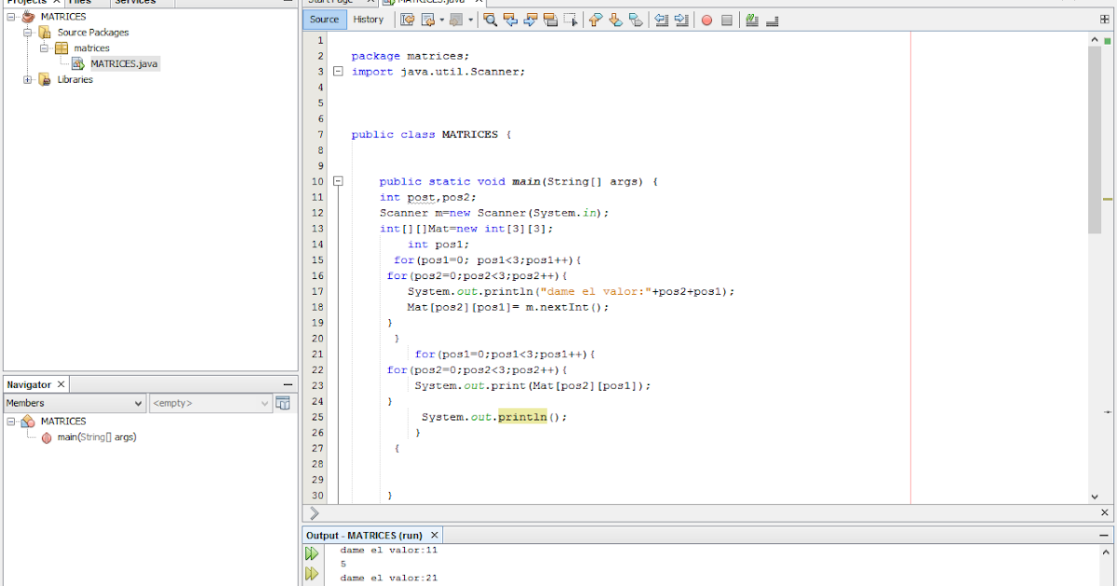This screenshot has width=1117, height=586.
Task: Re-run MATRICES using the green arrows icon
Action: (312, 553)
